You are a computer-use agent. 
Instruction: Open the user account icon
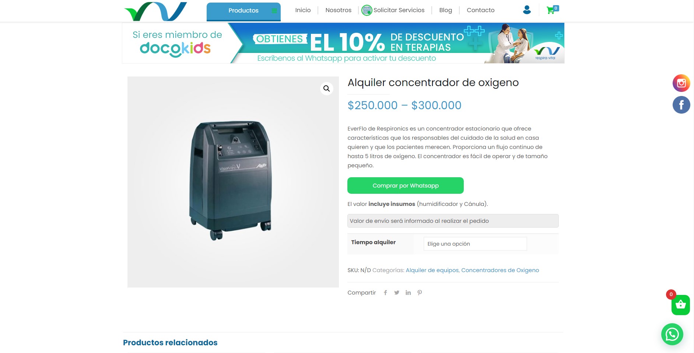(x=527, y=10)
